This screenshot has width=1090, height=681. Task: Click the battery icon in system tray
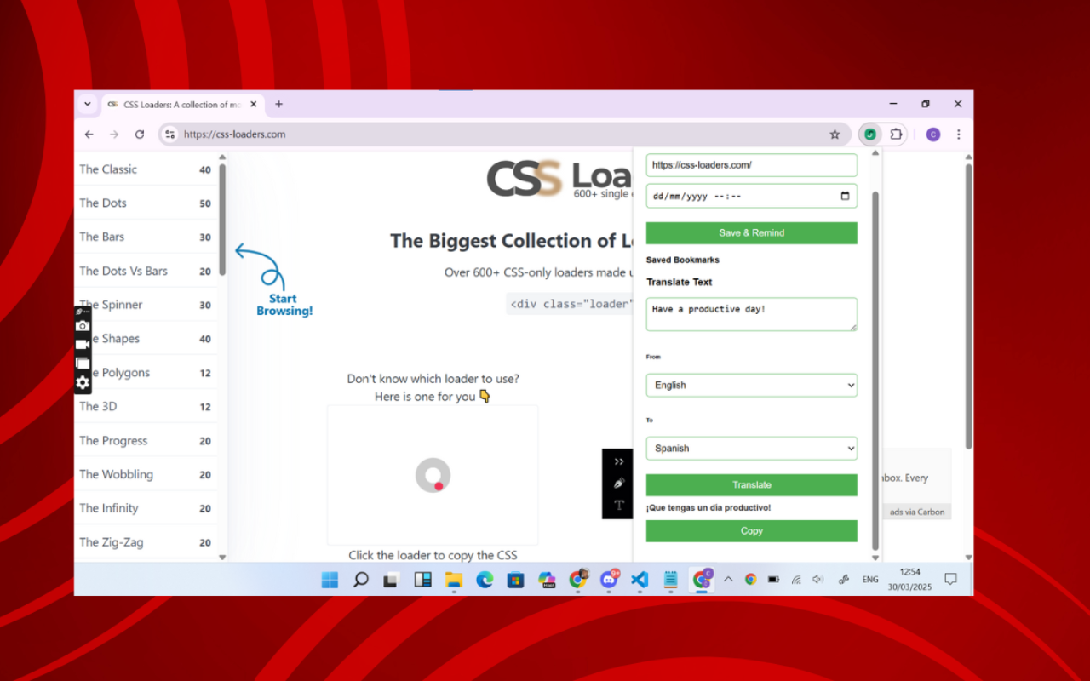[773, 579]
